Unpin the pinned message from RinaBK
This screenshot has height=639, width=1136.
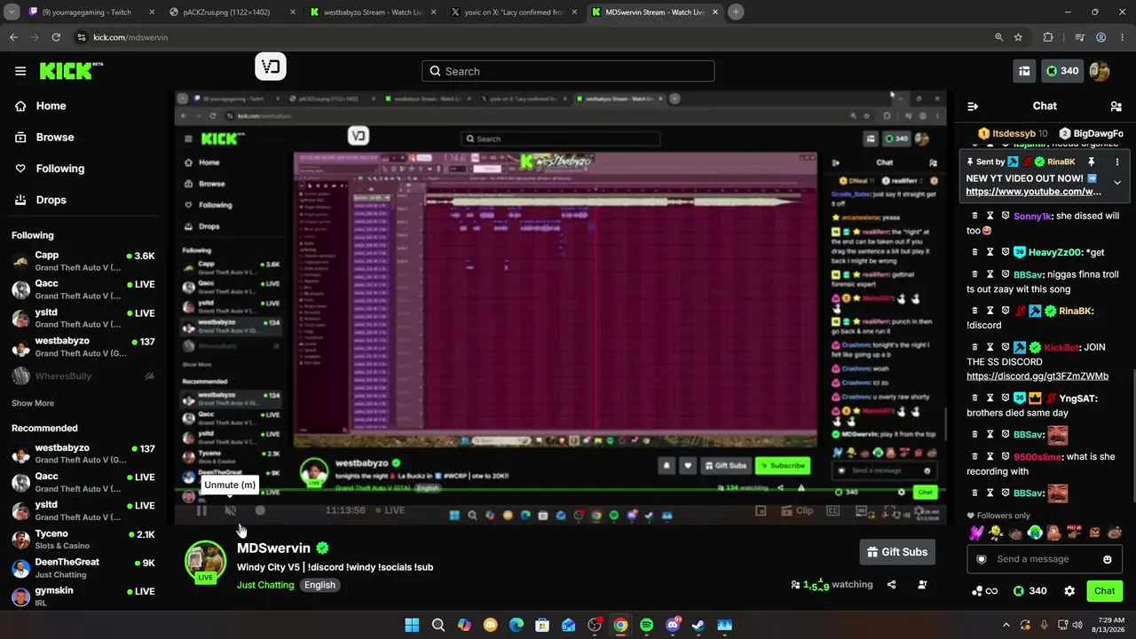pos(1091,162)
